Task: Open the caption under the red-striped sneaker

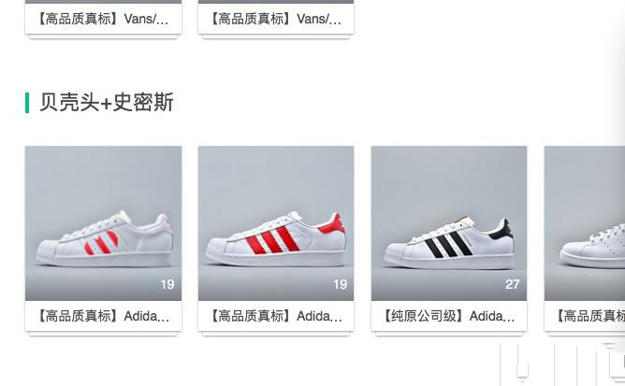Action: 276,316
